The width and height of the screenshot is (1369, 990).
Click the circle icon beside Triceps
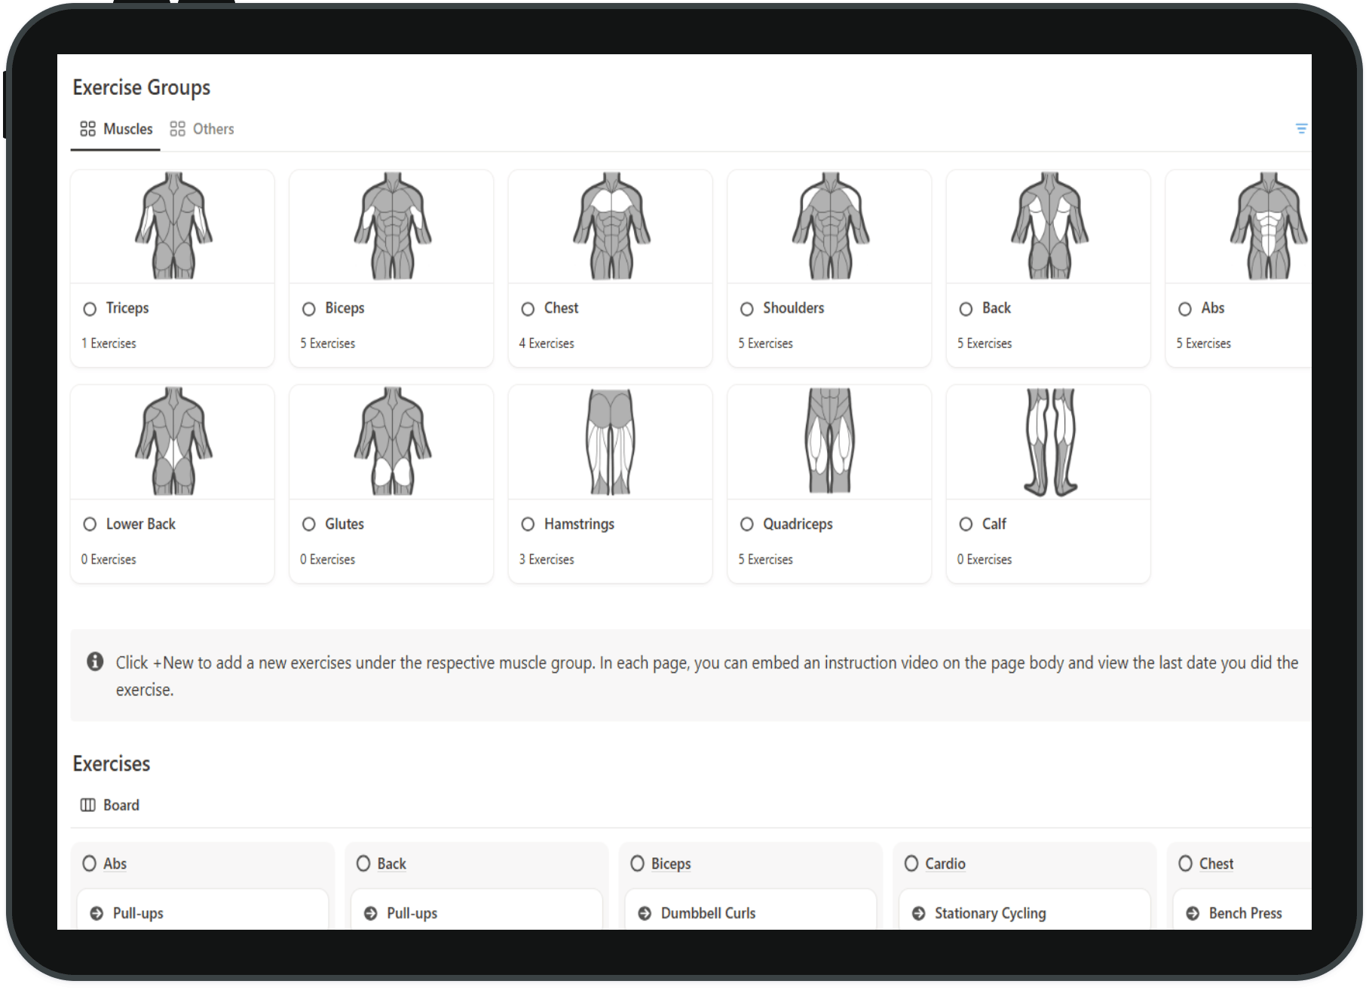coord(90,309)
